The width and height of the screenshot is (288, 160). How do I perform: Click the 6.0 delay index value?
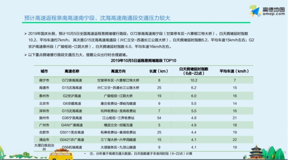194,96
